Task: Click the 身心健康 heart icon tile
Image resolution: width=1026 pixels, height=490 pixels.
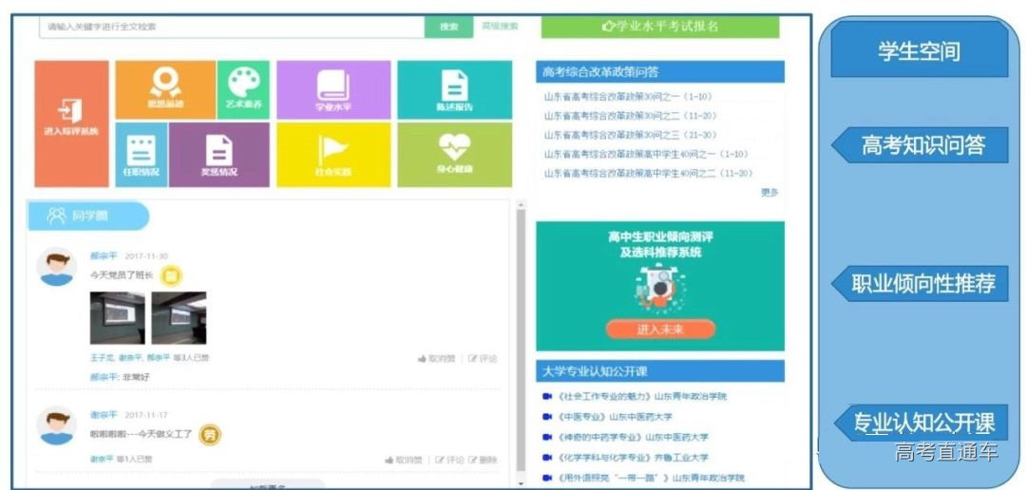Action: [454, 155]
